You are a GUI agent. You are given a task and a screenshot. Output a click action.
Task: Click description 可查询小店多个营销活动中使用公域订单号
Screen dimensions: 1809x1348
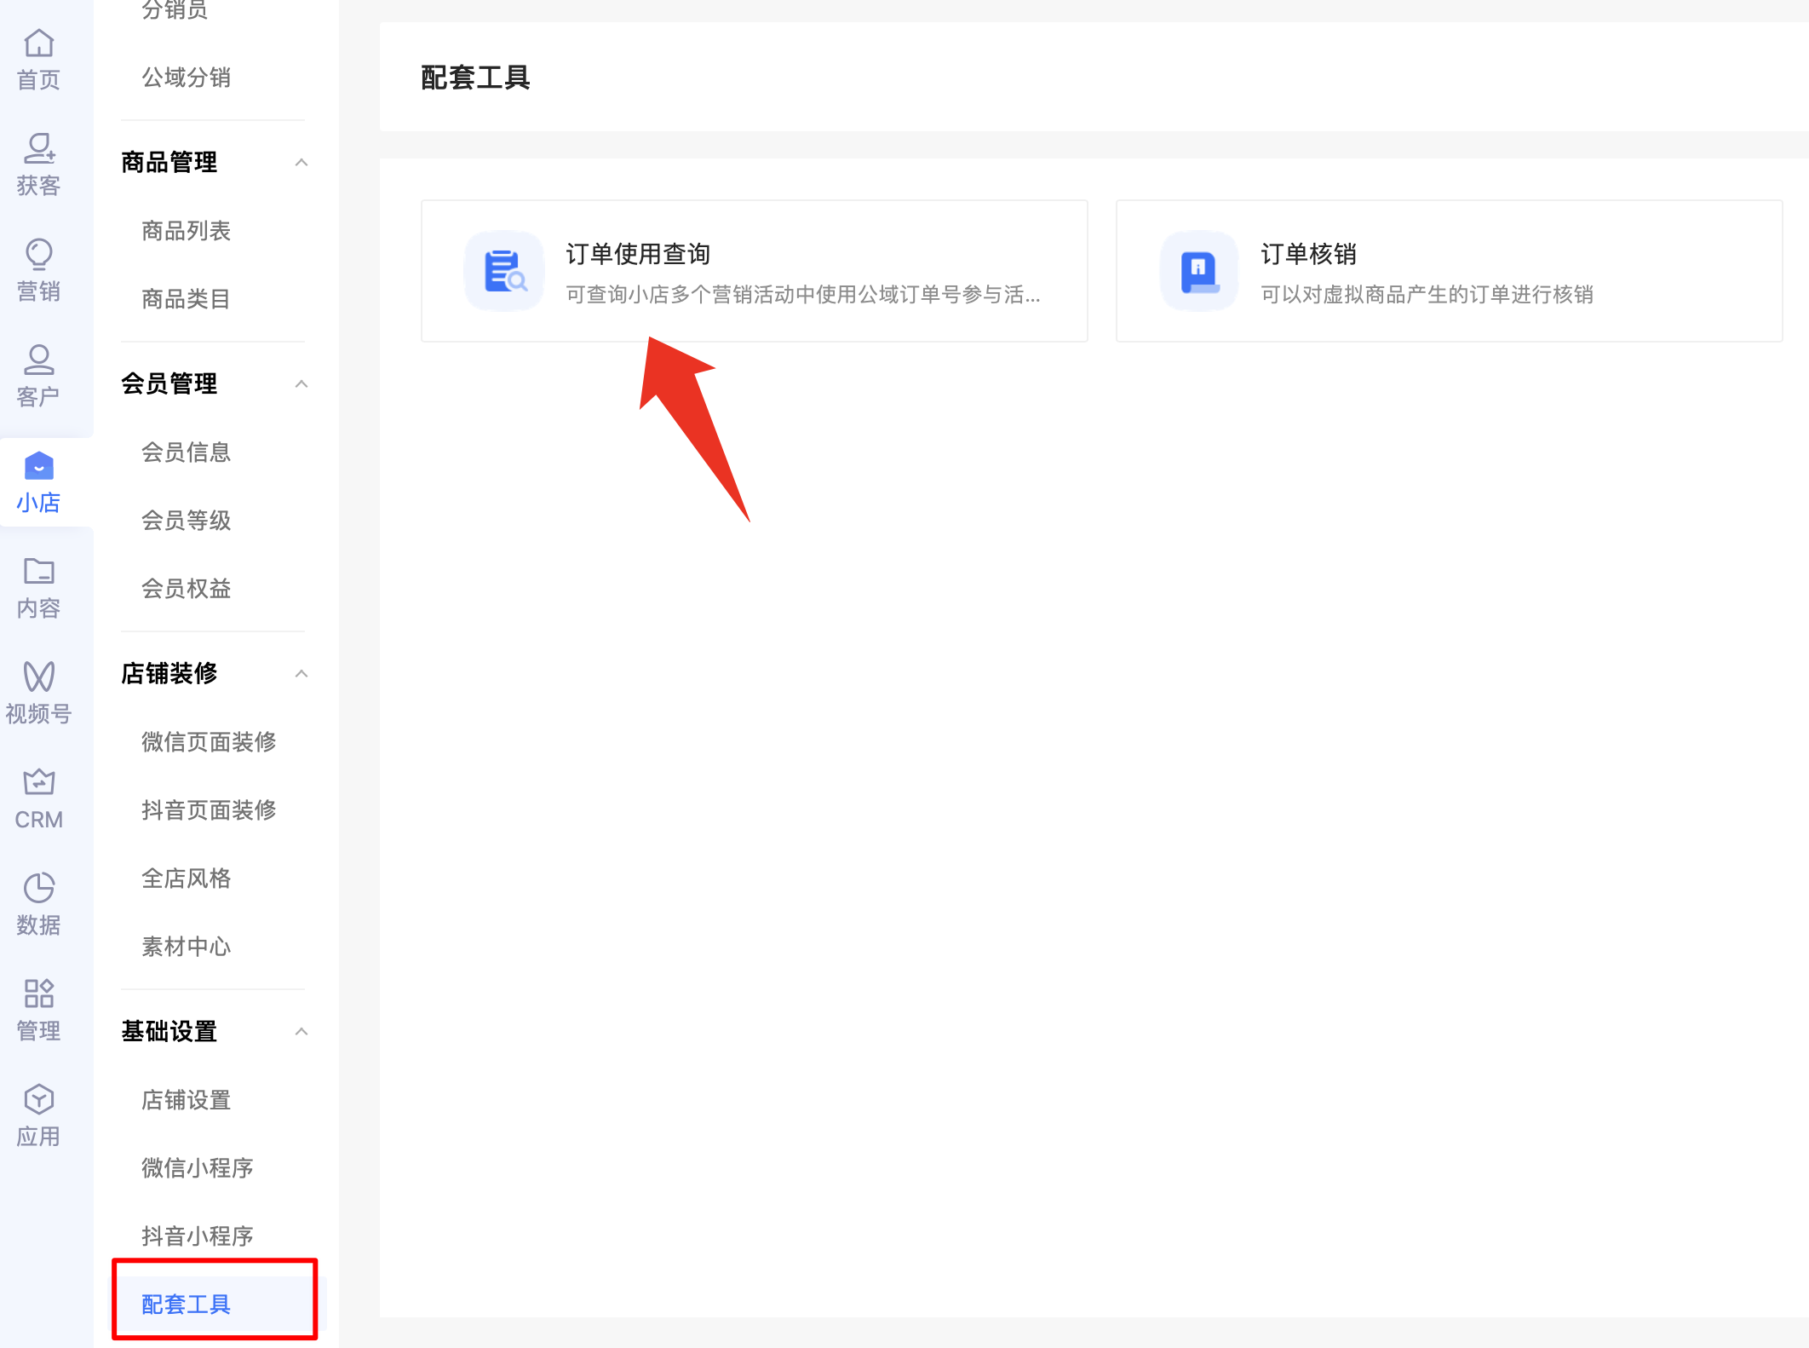[x=803, y=295]
